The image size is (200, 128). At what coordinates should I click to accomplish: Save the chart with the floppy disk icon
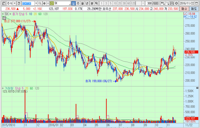click(172, 3)
